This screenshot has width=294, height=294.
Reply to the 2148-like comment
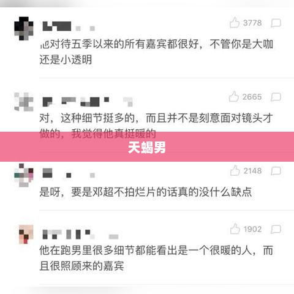coord(276,171)
